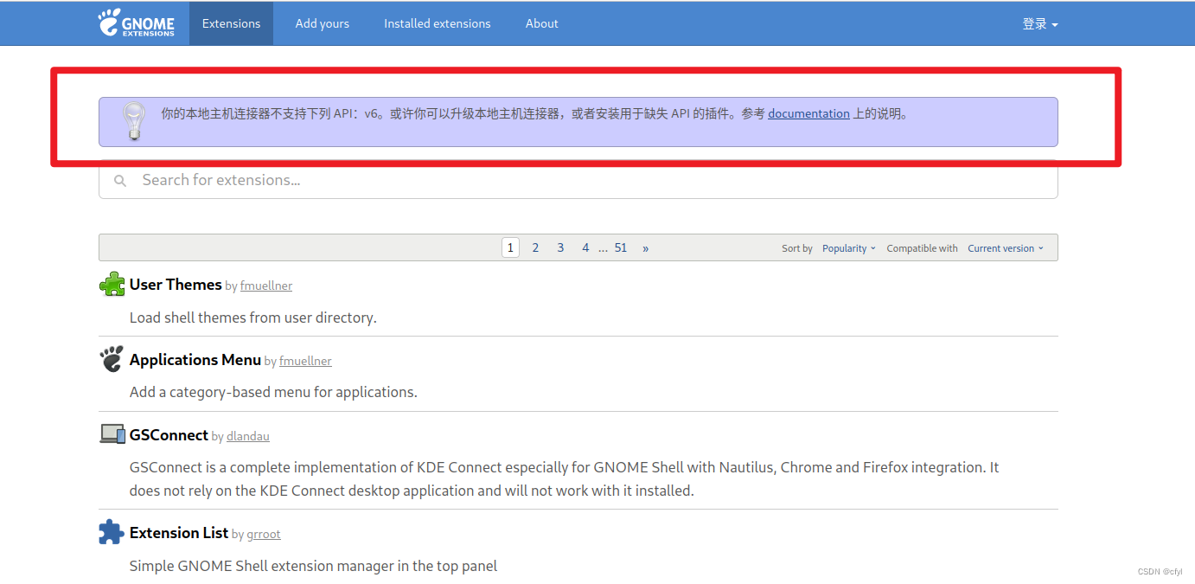Click text 'Load shell themes from user directory.'
The image size is (1195, 584).
point(253,318)
